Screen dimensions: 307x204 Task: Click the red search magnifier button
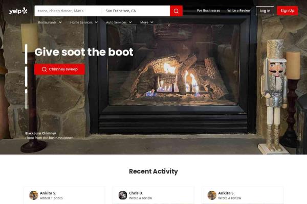click(176, 11)
